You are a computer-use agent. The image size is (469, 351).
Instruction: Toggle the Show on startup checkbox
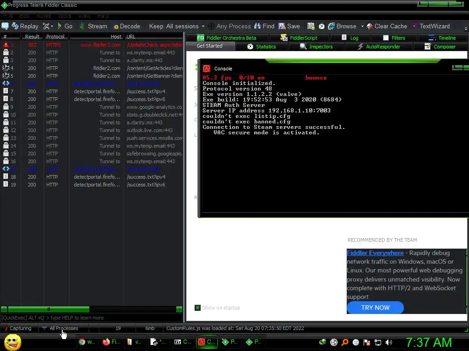197,308
